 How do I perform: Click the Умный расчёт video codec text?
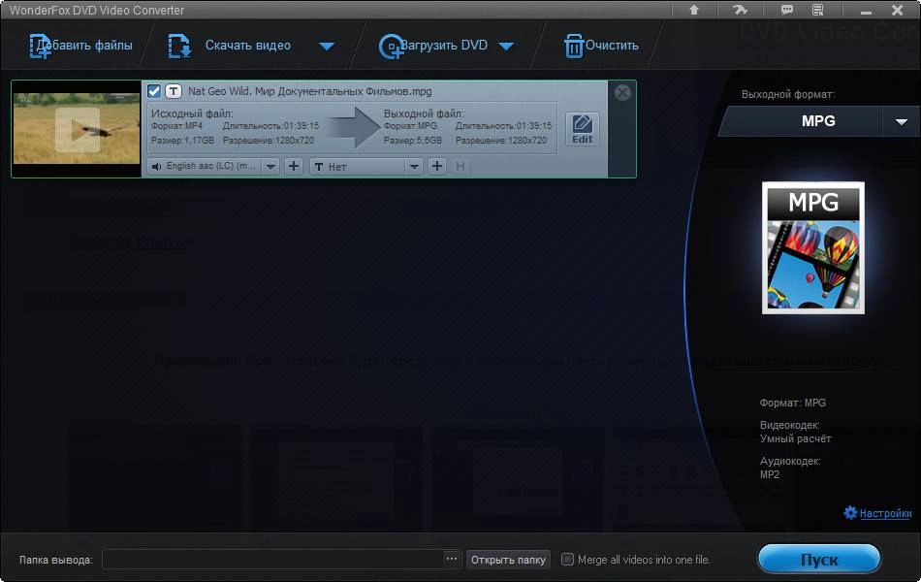(795, 438)
